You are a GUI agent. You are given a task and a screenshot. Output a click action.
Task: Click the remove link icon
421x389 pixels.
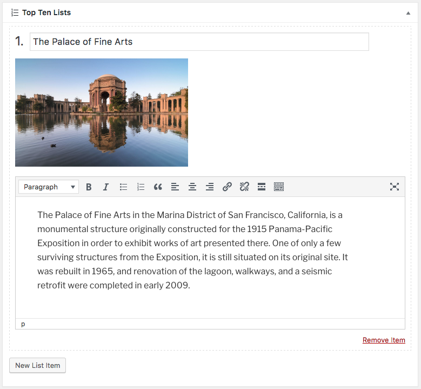click(x=244, y=187)
